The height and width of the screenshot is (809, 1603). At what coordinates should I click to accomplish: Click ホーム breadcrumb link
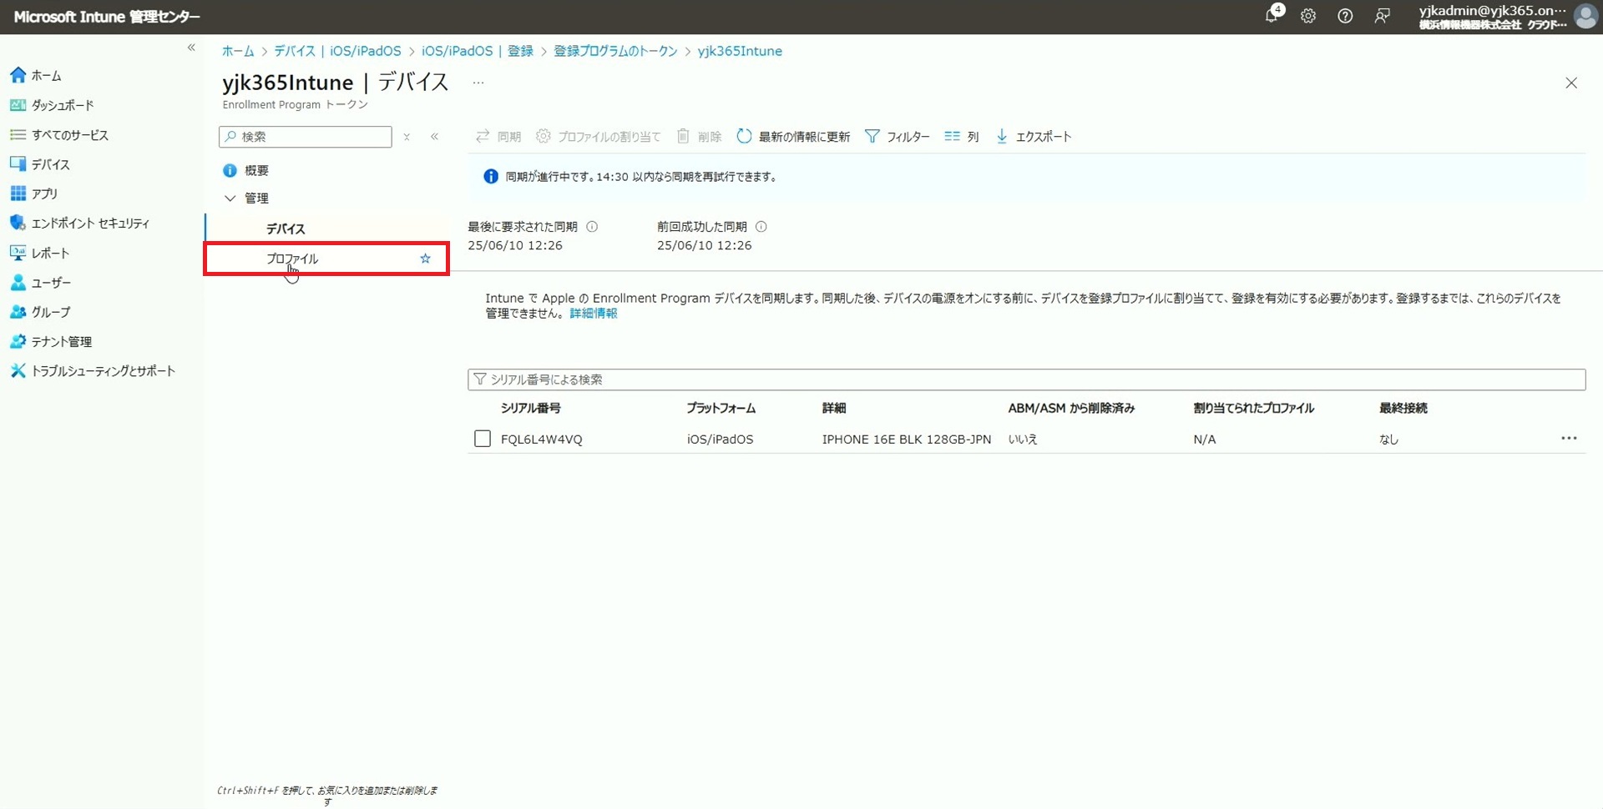point(238,51)
